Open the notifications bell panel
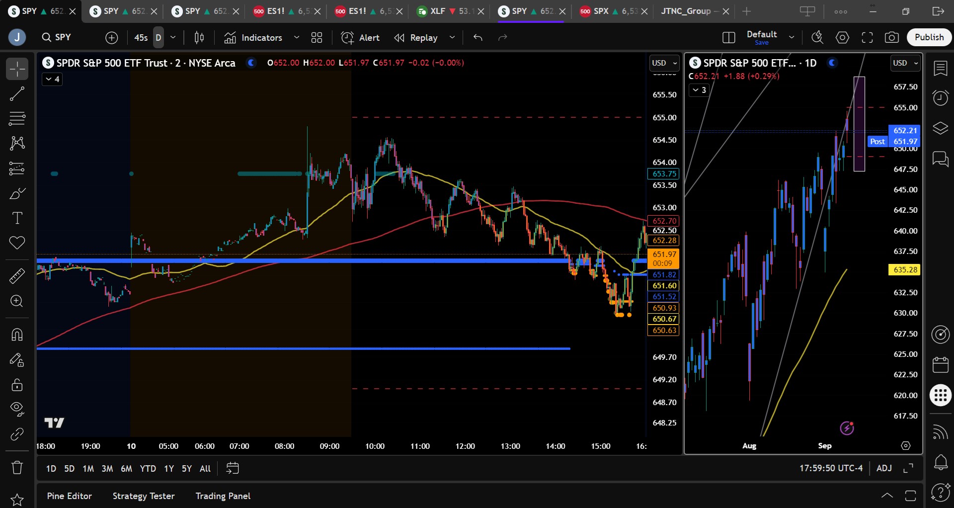Screen dimensions: 954x508 pos(941,463)
